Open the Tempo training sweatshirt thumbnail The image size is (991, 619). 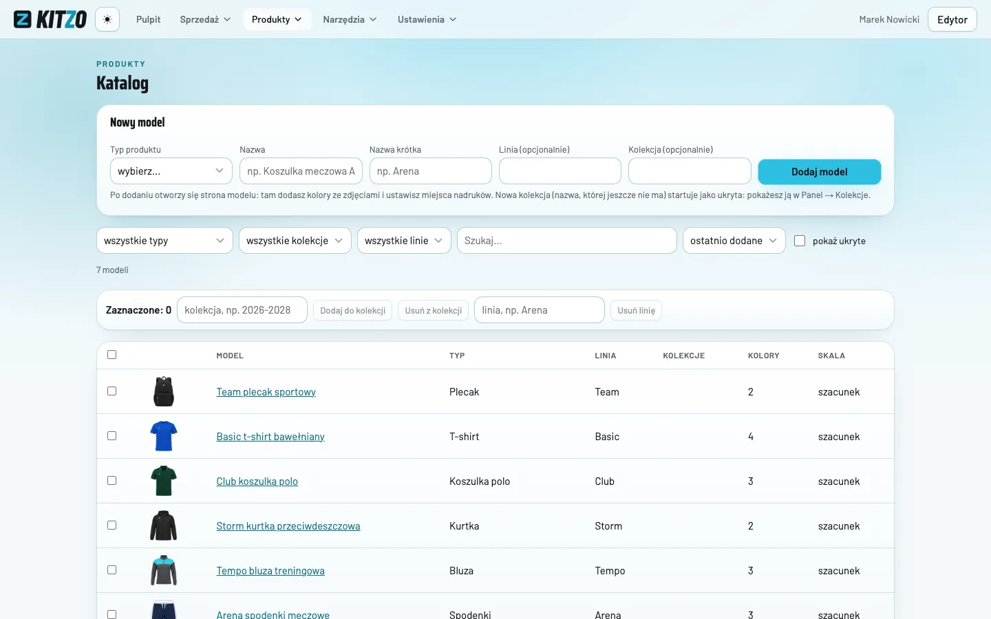[x=164, y=570]
